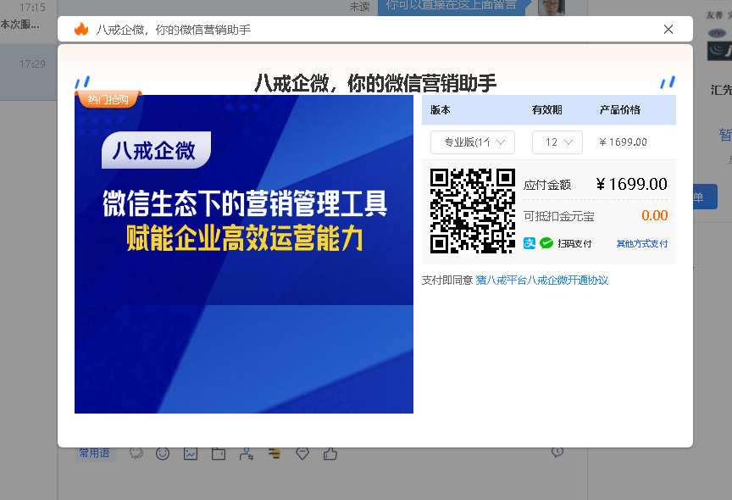Click 常用语 button in chat toolbar

click(94, 453)
